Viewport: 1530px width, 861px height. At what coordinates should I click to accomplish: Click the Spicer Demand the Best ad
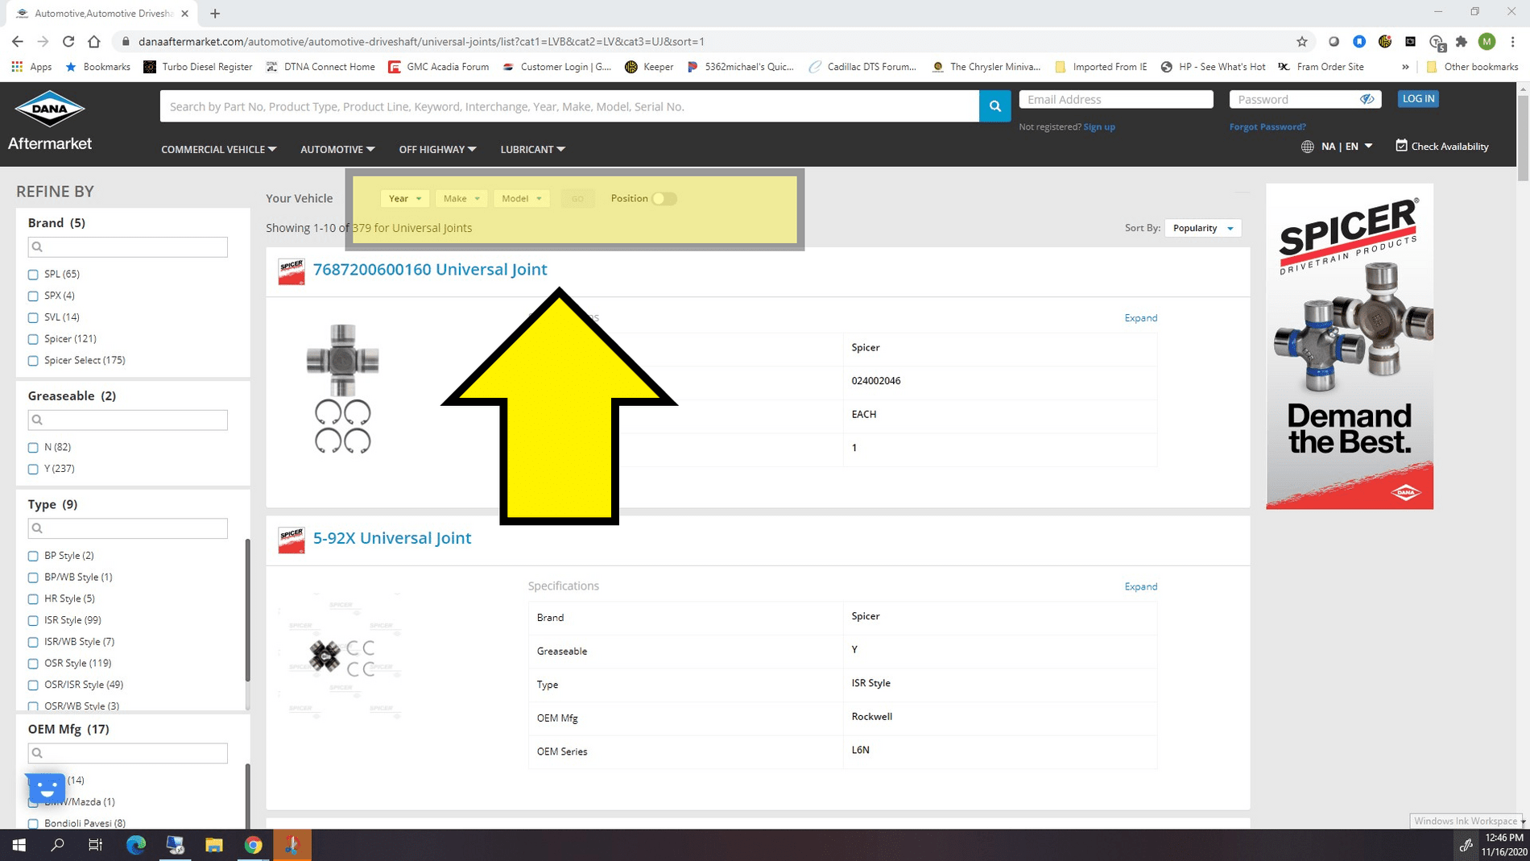1350,346
